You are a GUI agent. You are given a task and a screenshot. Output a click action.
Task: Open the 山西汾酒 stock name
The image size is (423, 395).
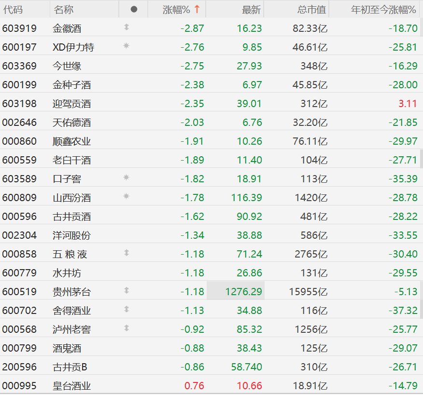(x=72, y=198)
